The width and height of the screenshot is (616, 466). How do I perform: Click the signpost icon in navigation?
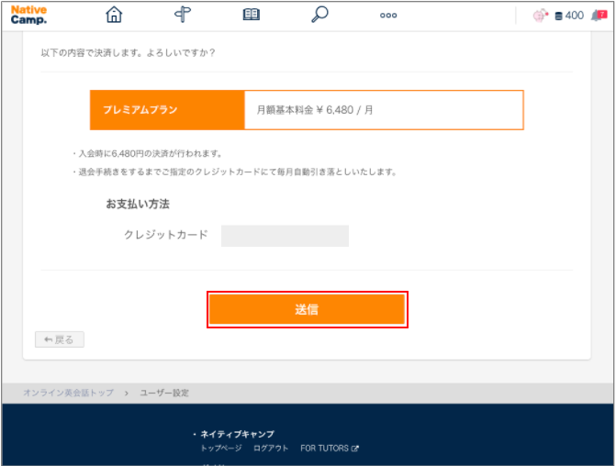click(183, 15)
